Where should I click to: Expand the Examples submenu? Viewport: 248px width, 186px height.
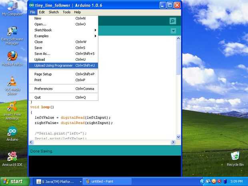[x=64, y=36]
